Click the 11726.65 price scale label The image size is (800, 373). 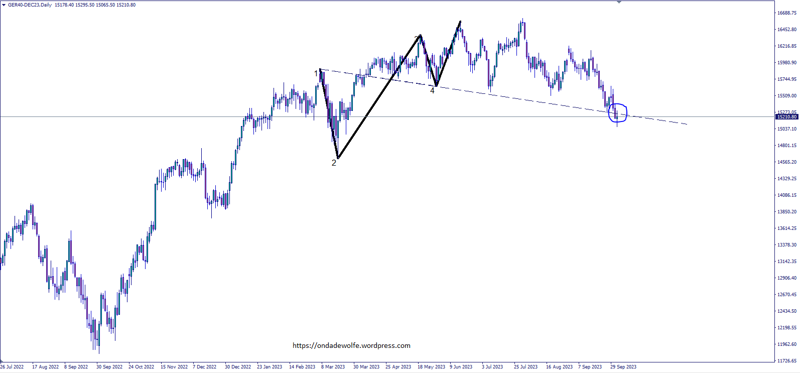pyautogui.click(x=787, y=360)
